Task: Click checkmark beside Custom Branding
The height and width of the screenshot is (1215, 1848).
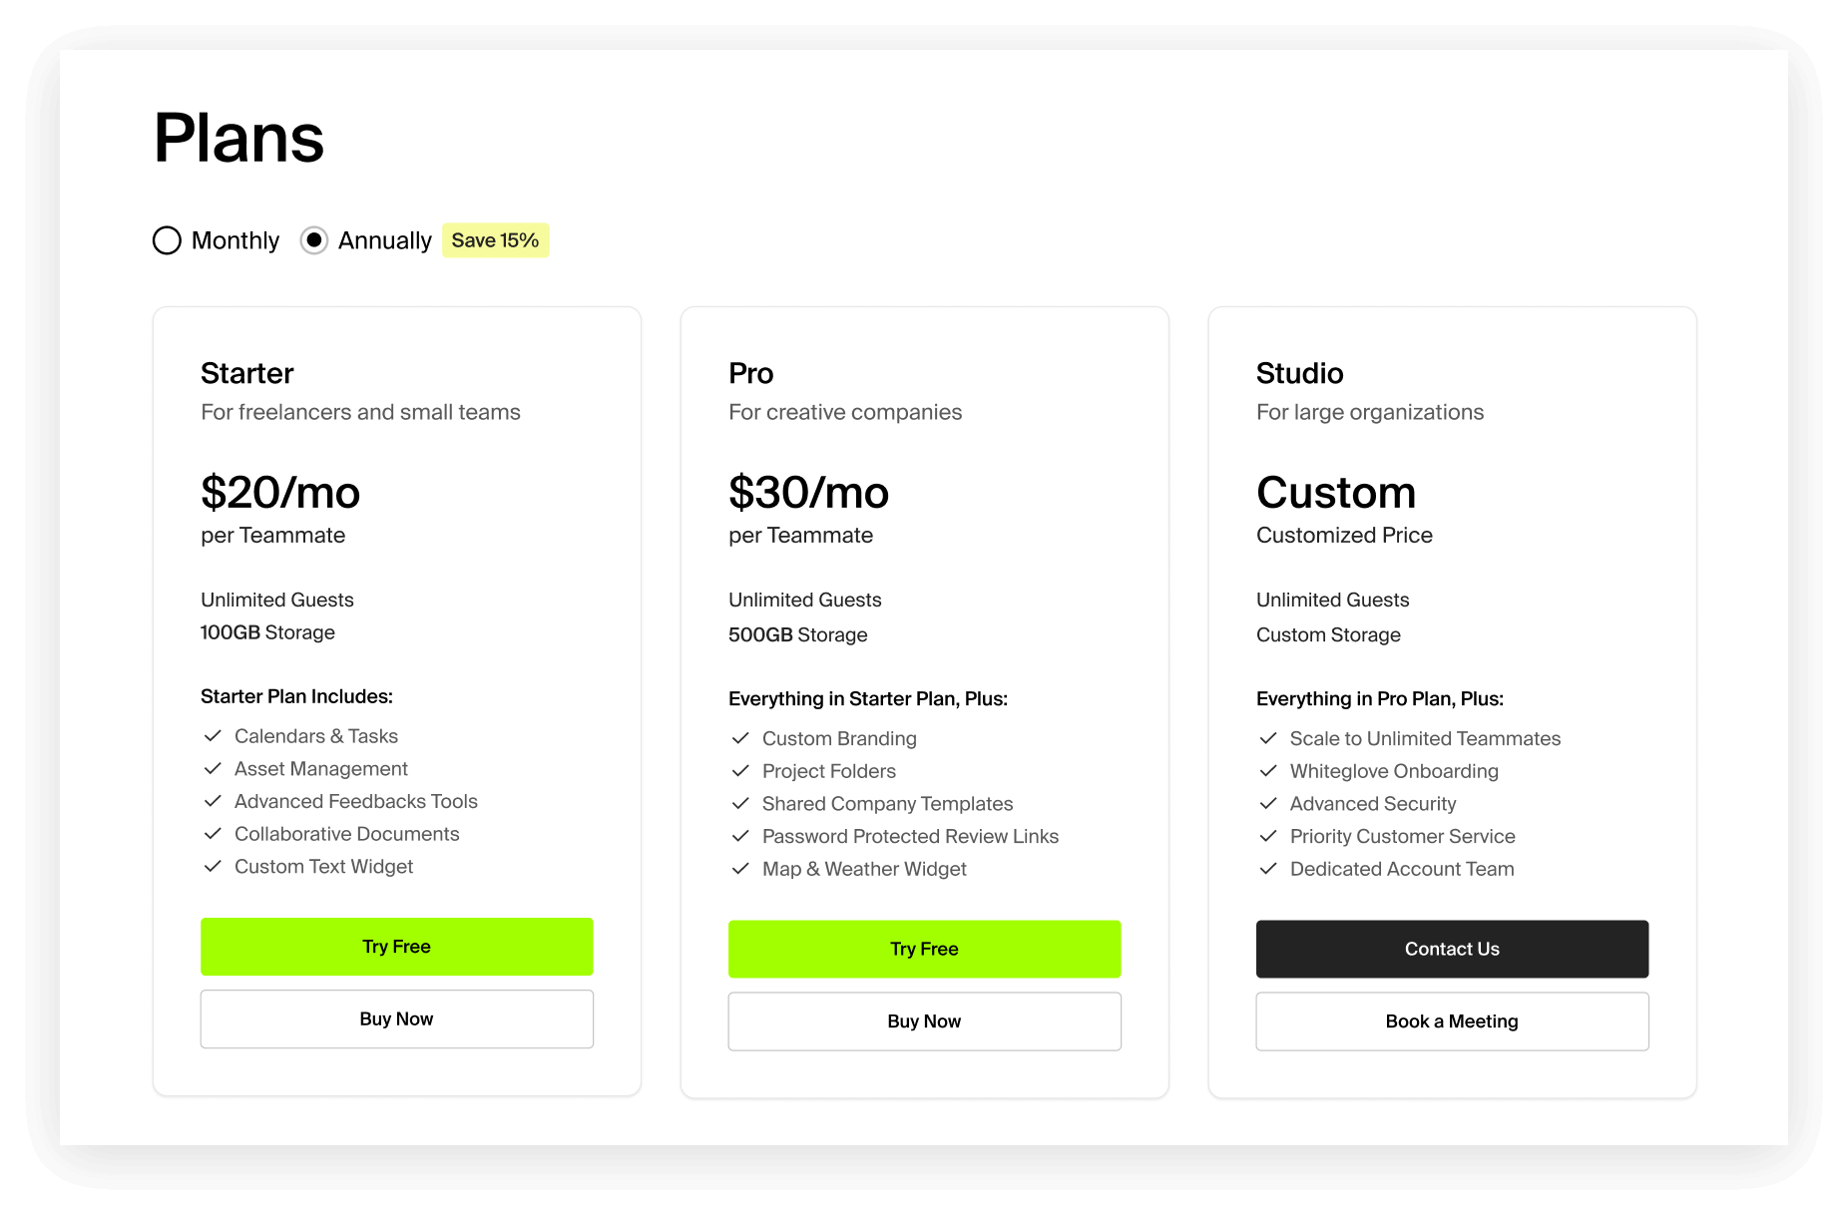Action: pos(740,738)
